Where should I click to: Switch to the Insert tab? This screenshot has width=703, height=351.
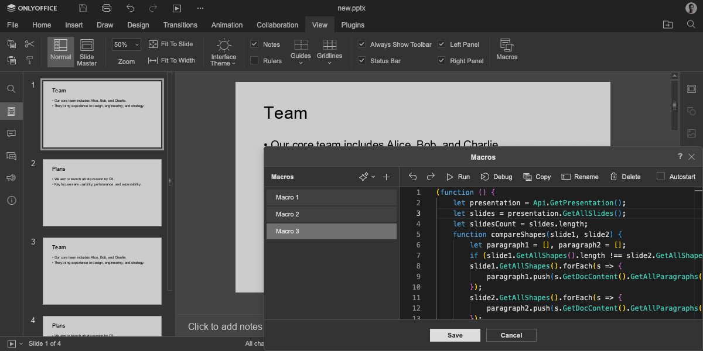point(74,25)
